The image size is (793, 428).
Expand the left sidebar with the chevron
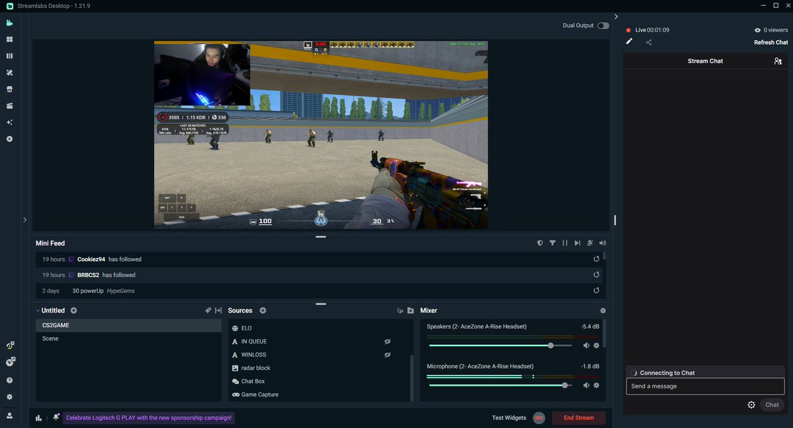click(24, 220)
